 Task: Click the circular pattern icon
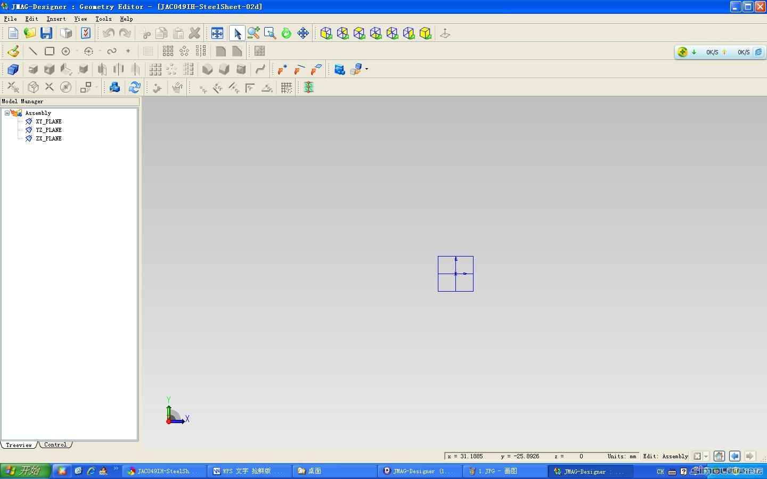click(184, 51)
